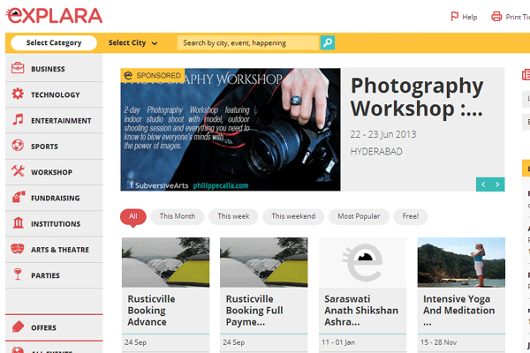Image resolution: width=530 pixels, height=353 pixels.
Task: Click the printer icon for Print Tickets
Action: [496, 16]
